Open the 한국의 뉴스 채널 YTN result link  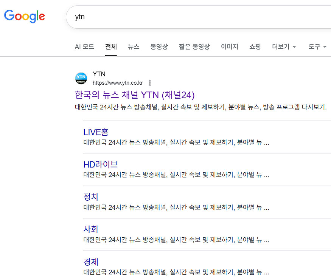point(134,95)
